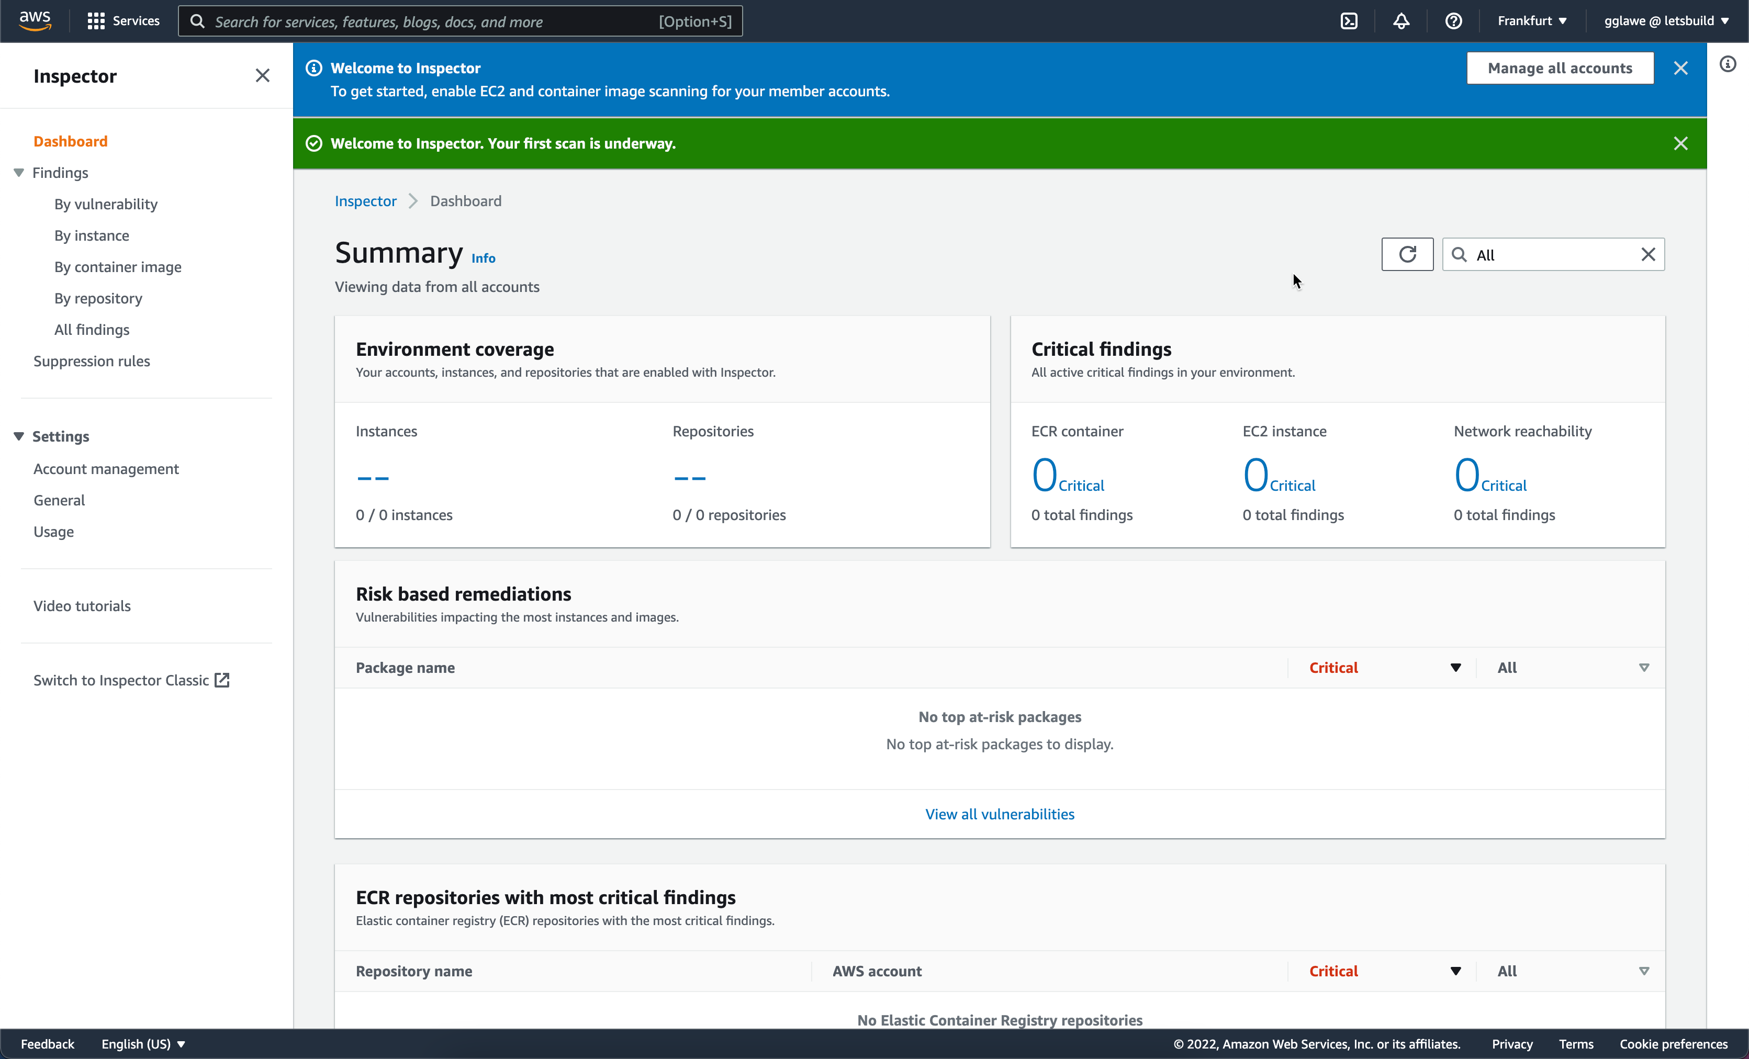Open findings By repository

[98, 298]
